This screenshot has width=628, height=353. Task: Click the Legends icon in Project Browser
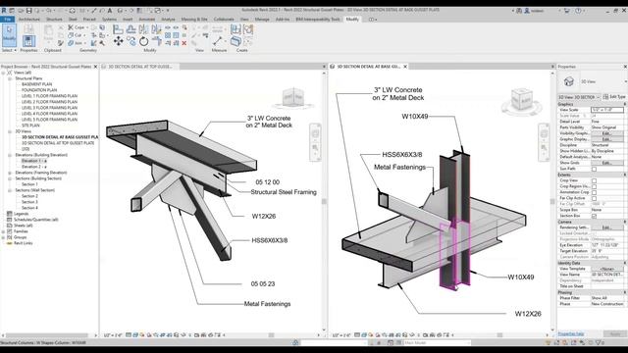click(9, 214)
